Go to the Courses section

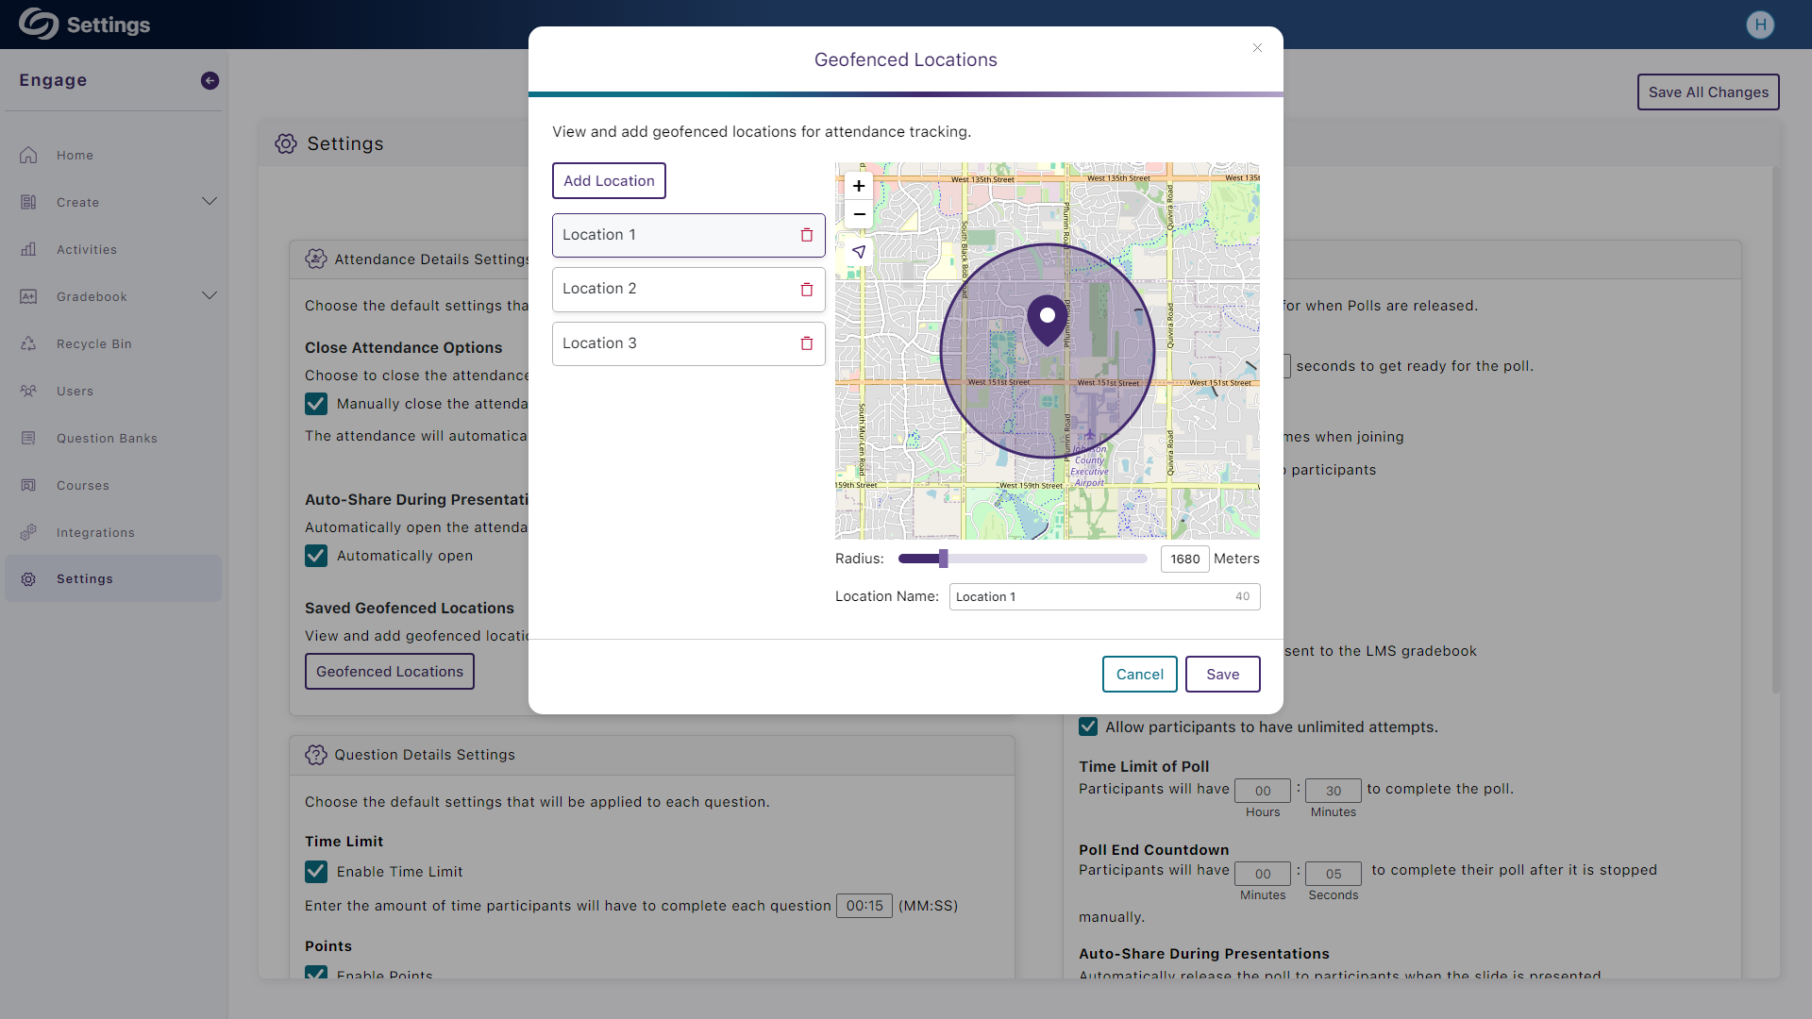tap(83, 485)
